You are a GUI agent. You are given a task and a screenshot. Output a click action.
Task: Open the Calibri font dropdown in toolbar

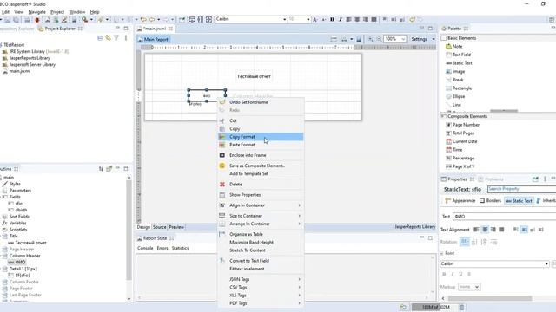tap(284, 19)
